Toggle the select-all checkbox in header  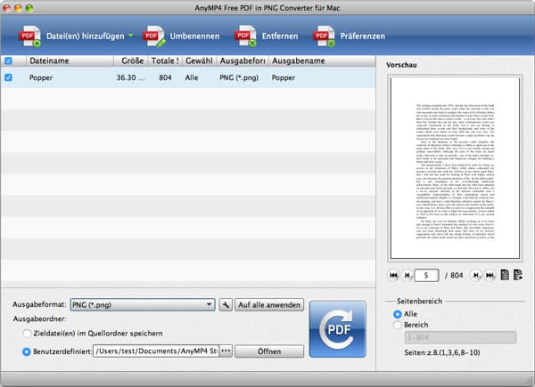pos(8,60)
